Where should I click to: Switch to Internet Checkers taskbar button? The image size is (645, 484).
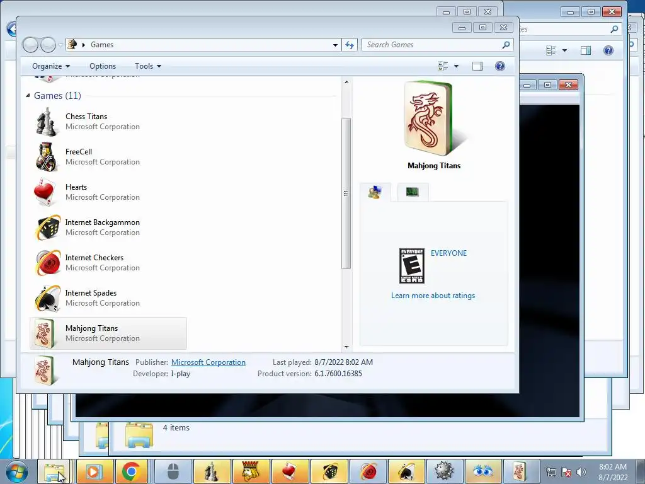tap(367, 471)
